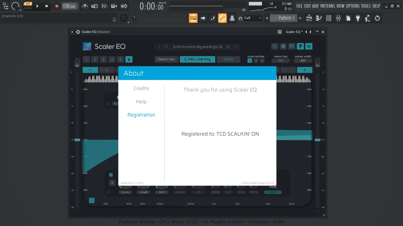The image size is (403, 226).
Task: Open the Piano Roll
Action: [319, 18]
